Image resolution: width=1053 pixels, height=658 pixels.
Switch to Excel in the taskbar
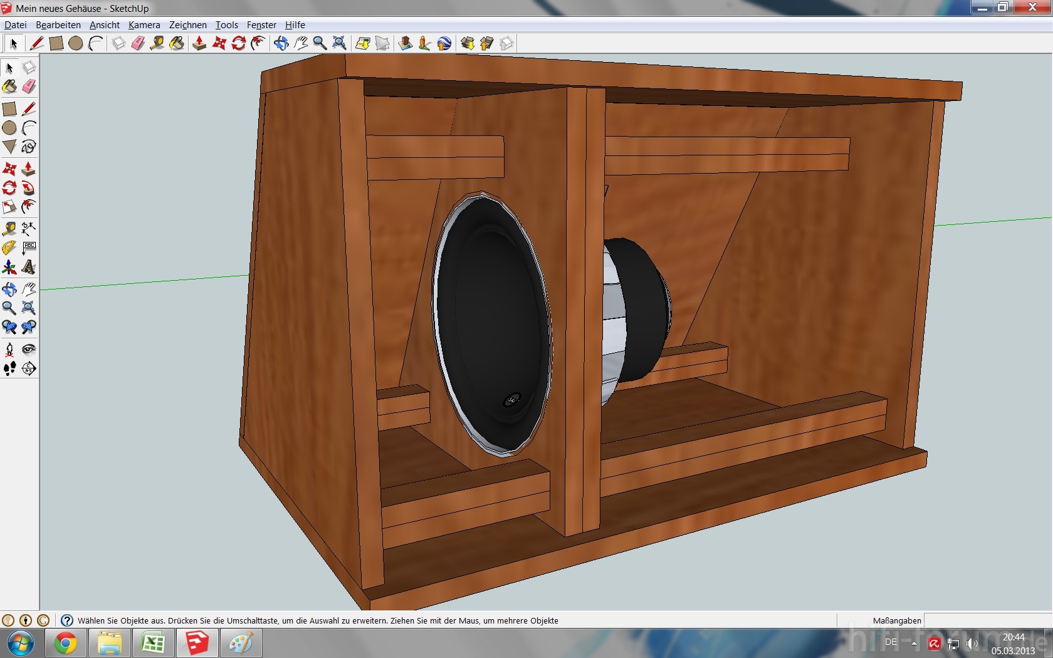coord(153,643)
